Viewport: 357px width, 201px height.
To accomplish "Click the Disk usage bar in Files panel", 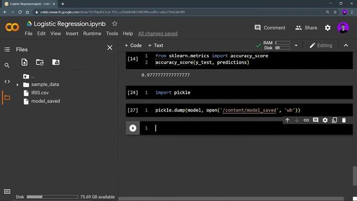I will tap(52, 197).
